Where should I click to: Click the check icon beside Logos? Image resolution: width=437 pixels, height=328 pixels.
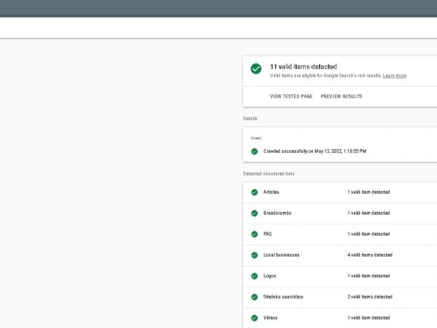[254, 276]
